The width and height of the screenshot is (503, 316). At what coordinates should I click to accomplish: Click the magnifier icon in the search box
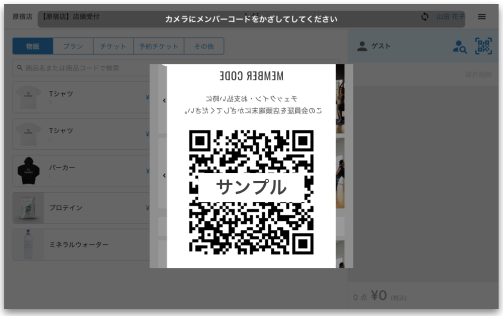(x=20, y=68)
